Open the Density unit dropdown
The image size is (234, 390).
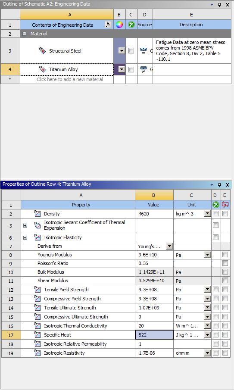208,213
